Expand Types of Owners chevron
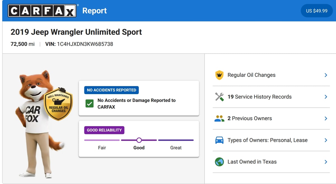Image resolution: width=336 pixels, height=184 pixels. pos(326,140)
